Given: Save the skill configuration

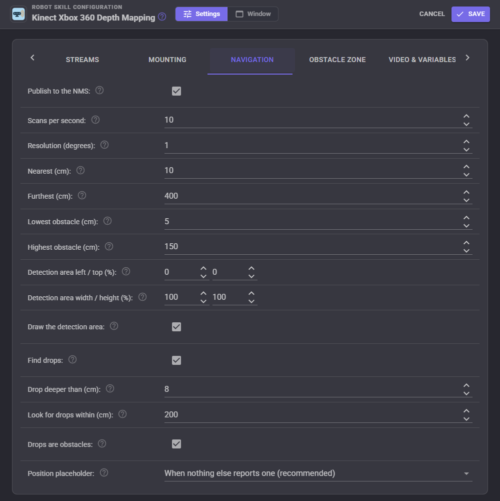Looking at the screenshot, I should pos(470,14).
